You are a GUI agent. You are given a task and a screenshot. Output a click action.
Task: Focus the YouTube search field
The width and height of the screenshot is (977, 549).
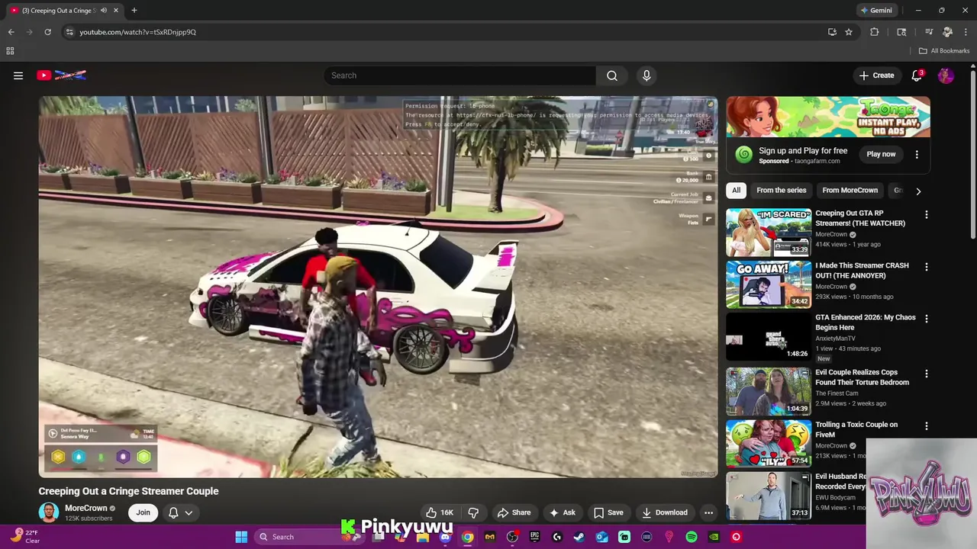point(460,75)
